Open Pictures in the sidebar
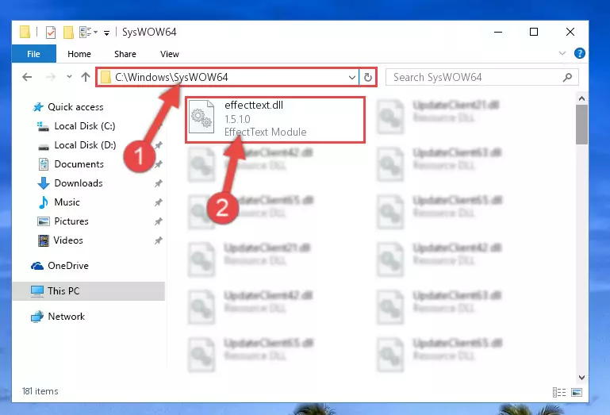Image resolution: width=610 pixels, height=415 pixels. 71,221
